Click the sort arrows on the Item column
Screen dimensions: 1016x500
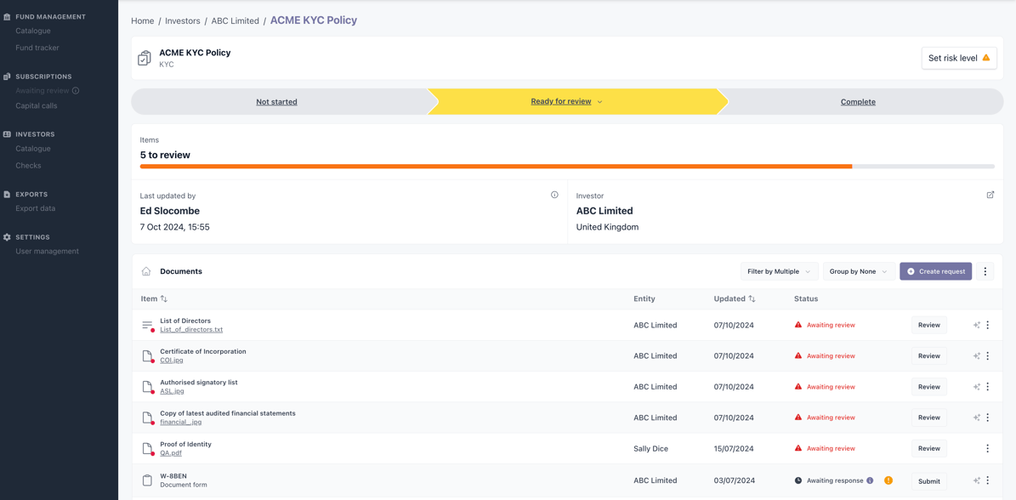click(x=162, y=298)
